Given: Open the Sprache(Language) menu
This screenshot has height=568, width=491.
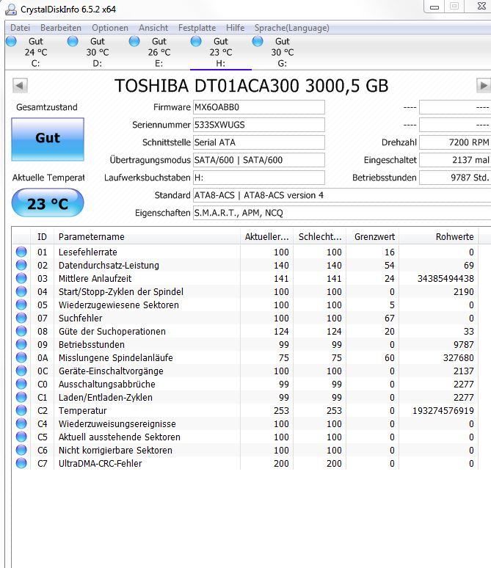Looking at the screenshot, I should 291,28.
